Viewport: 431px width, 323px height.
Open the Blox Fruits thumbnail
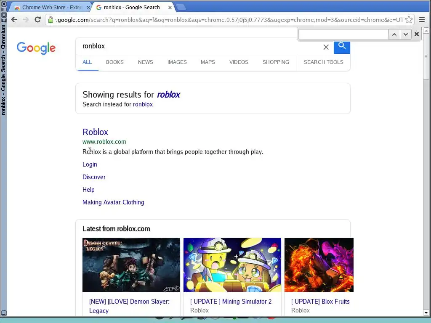[319, 265]
